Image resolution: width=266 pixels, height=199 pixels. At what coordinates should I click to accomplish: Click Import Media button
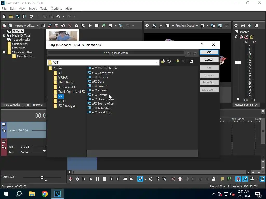(x=22, y=26)
